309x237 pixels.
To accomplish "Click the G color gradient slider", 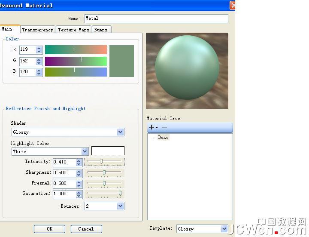I will (x=76, y=61).
